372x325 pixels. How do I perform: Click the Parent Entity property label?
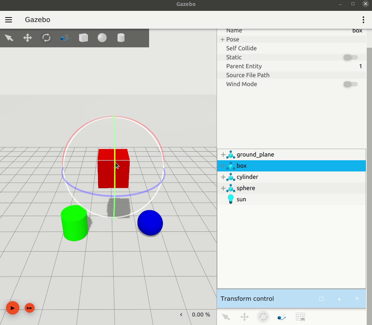[244, 66]
